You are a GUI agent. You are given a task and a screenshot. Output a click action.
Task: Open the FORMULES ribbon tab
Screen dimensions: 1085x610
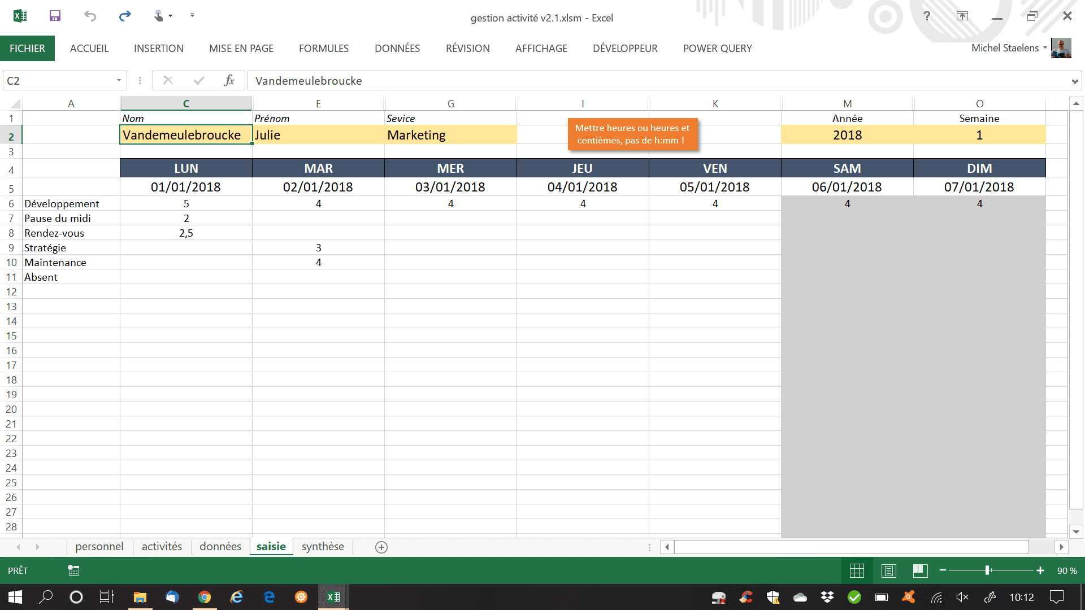(x=324, y=49)
